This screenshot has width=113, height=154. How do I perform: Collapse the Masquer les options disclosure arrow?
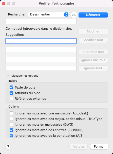point(8,76)
